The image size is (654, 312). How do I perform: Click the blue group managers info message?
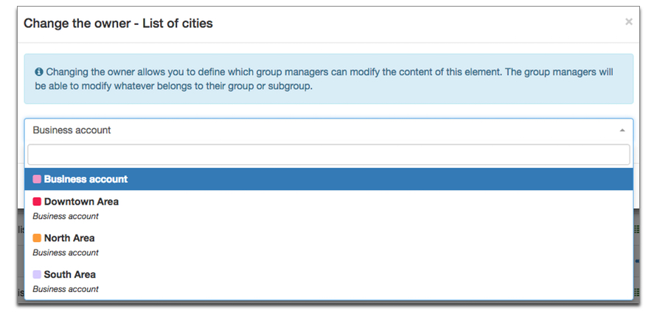(329, 79)
